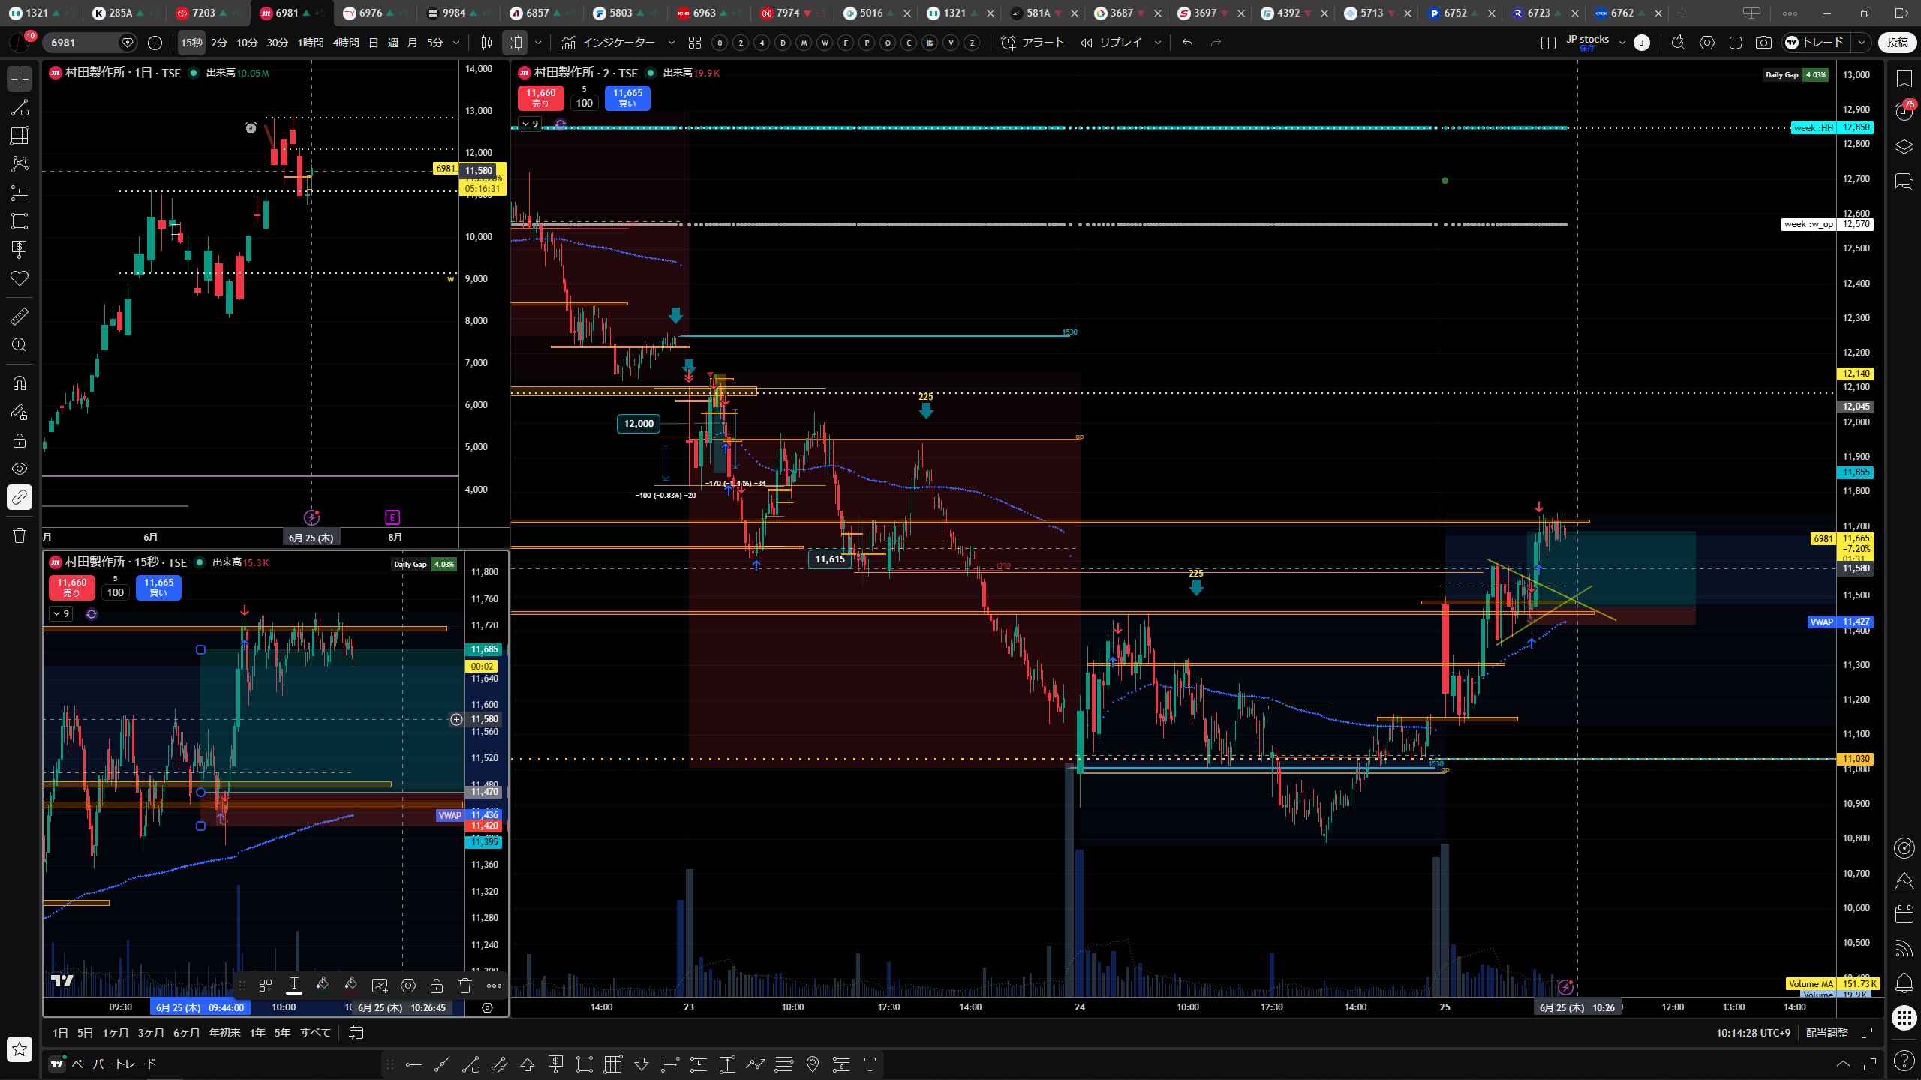Expand the timeframe dropdown arrow after 5分
The image size is (1921, 1080).
pyautogui.click(x=456, y=43)
